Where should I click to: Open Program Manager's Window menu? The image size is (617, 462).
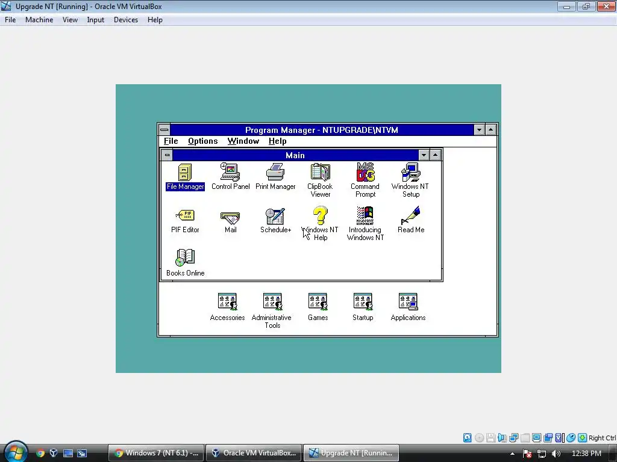tap(243, 141)
